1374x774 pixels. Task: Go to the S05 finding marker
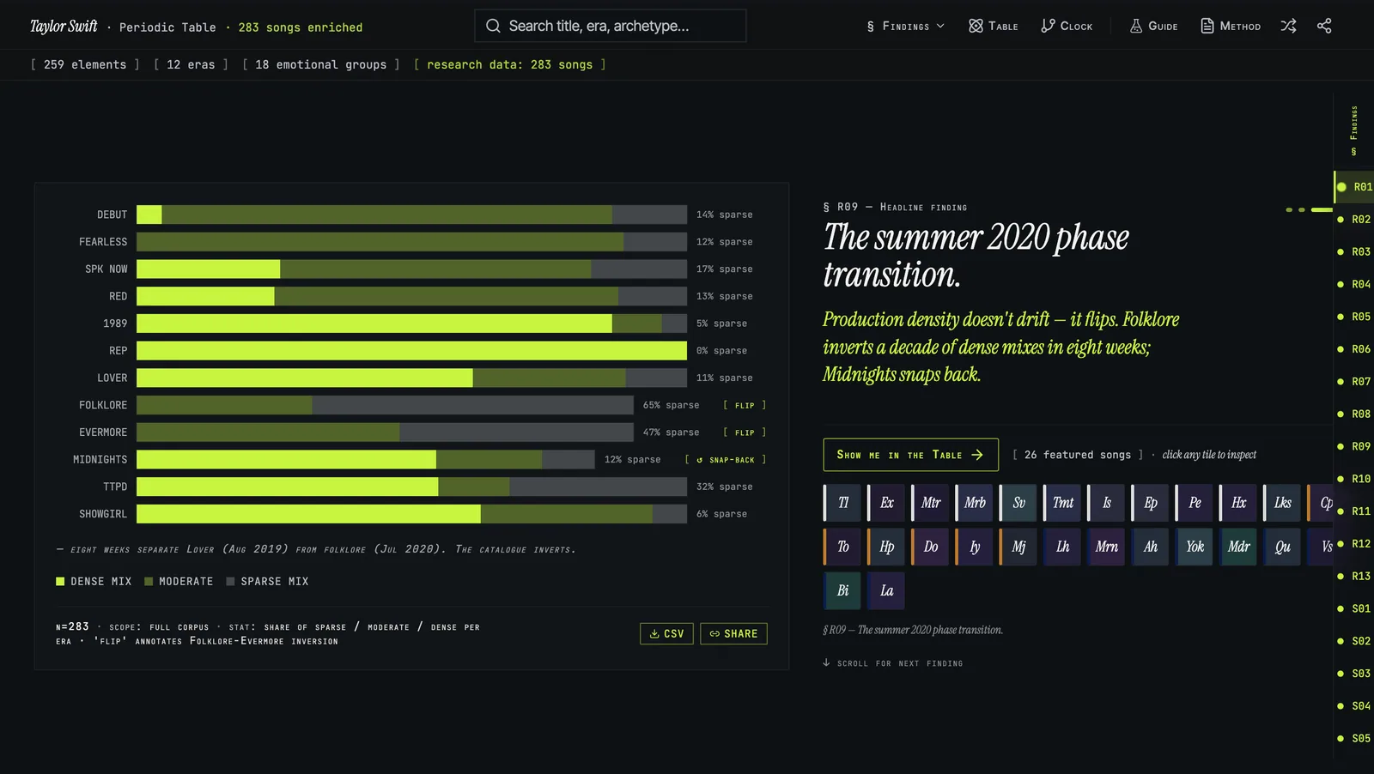(1354, 739)
